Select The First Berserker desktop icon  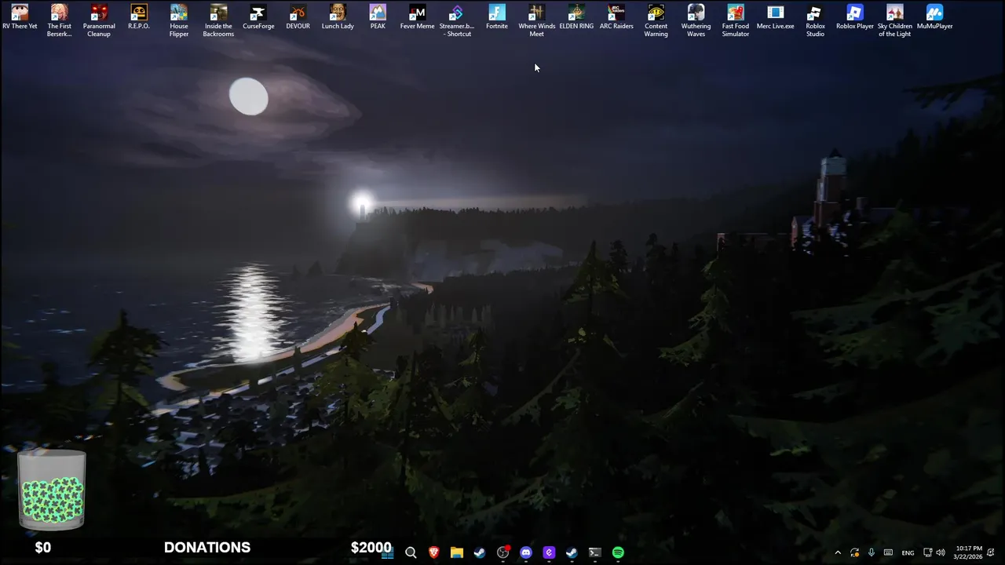coord(60,20)
